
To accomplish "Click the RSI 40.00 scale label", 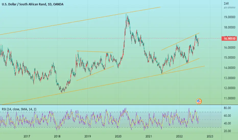I will click(227, 123).
